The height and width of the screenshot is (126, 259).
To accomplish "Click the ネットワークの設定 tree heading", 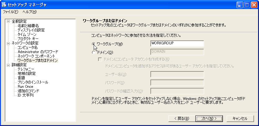I will [x=25, y=43].
